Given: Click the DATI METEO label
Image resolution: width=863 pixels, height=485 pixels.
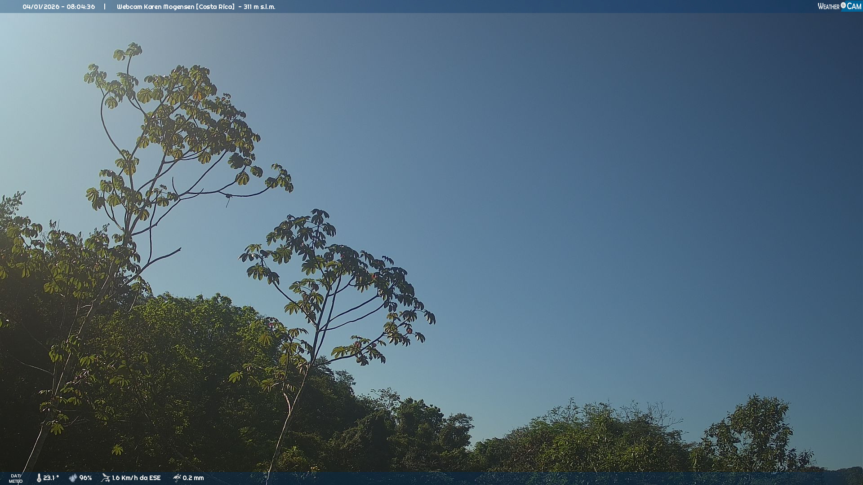Looking at the screenshot, I should 16,478.
